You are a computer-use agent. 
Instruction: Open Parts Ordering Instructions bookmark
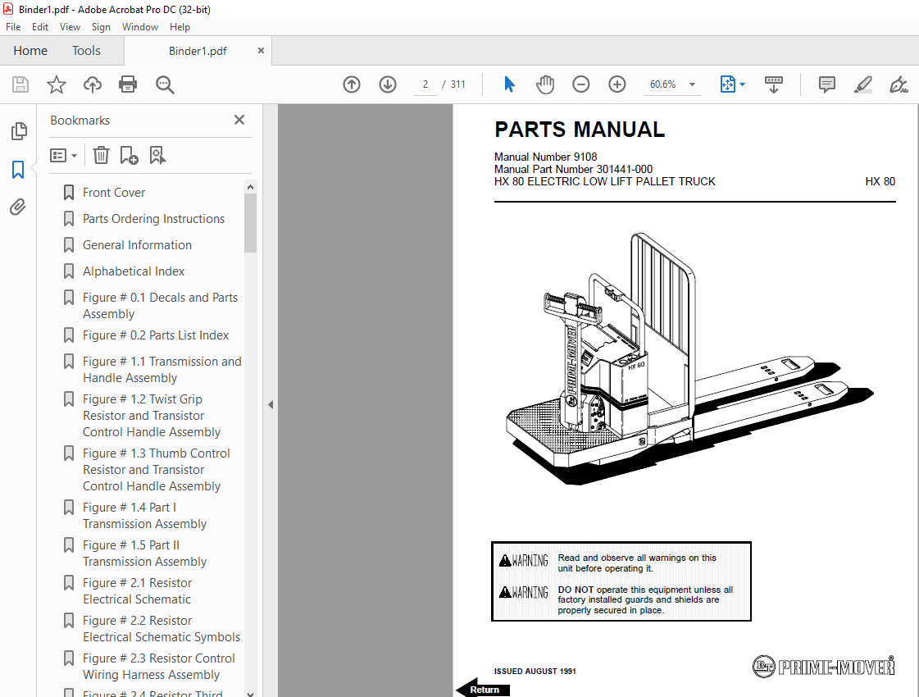153,219
